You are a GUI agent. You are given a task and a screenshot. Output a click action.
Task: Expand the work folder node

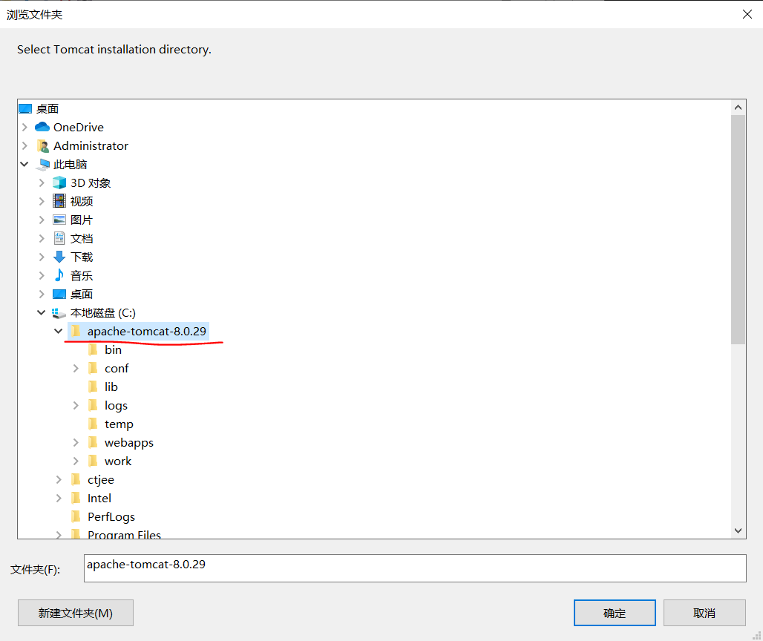(76, 461)
